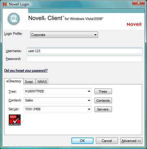This screenshot has height=149, width=147.
Task: Click the 'Tree:' label
Action: point(12,91)
